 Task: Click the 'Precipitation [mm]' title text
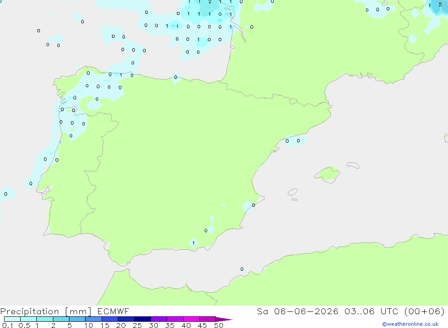click(x=46, y=311)
